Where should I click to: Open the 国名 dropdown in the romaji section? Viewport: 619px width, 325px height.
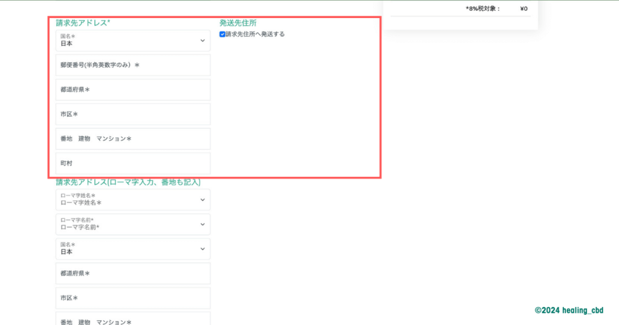click(133, 248)
